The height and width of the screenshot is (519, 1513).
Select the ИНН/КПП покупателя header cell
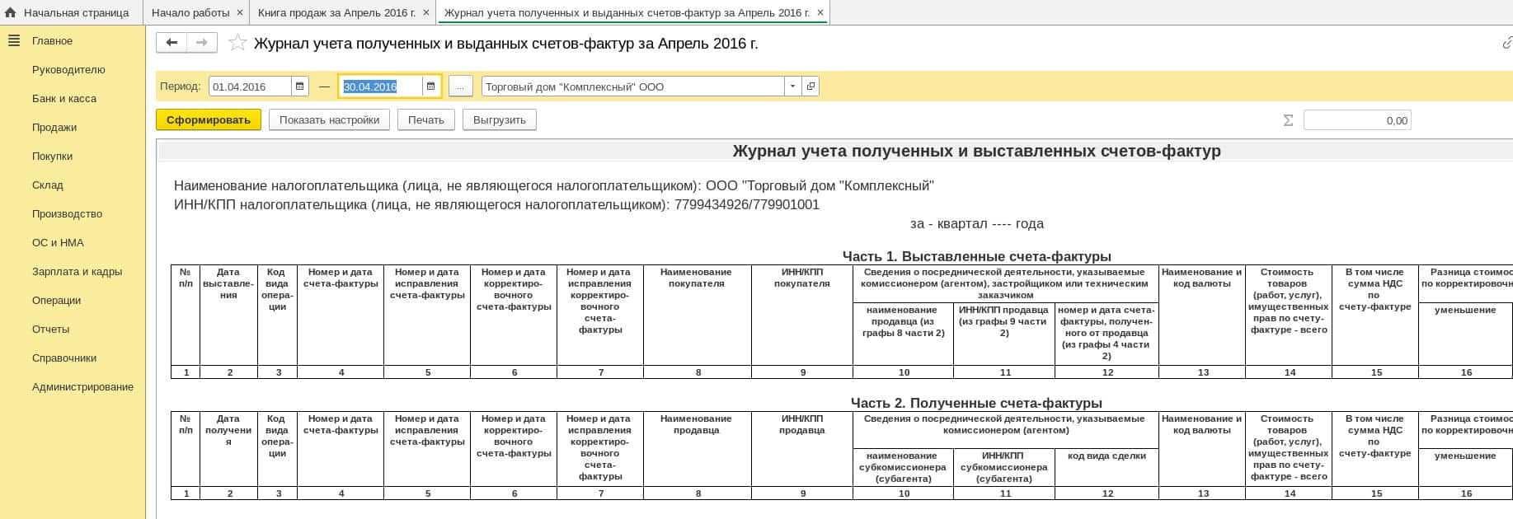pyautogui.click(x=802, y=315)
